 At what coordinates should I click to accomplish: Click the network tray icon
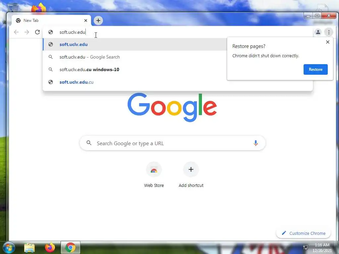(x=306, y=247)
